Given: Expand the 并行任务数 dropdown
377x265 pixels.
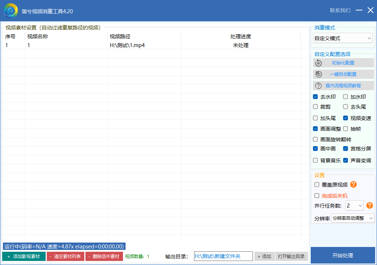Looking at the screenshot, I should pos(355,206).
